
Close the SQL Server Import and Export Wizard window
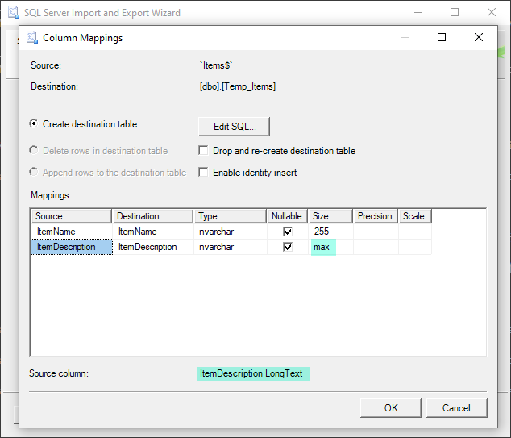click(492, 12)
